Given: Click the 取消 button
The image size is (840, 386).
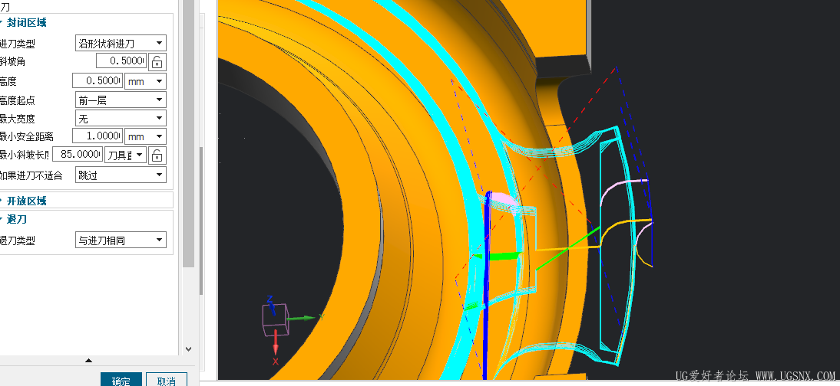Looking at the screenshot, I should 167,380.
